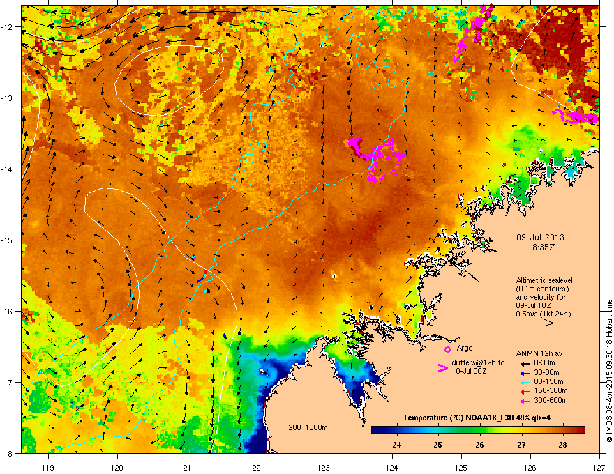Click the '80-150m' depth label
This screenshot has height=474, width=614.
coord(548,382)
